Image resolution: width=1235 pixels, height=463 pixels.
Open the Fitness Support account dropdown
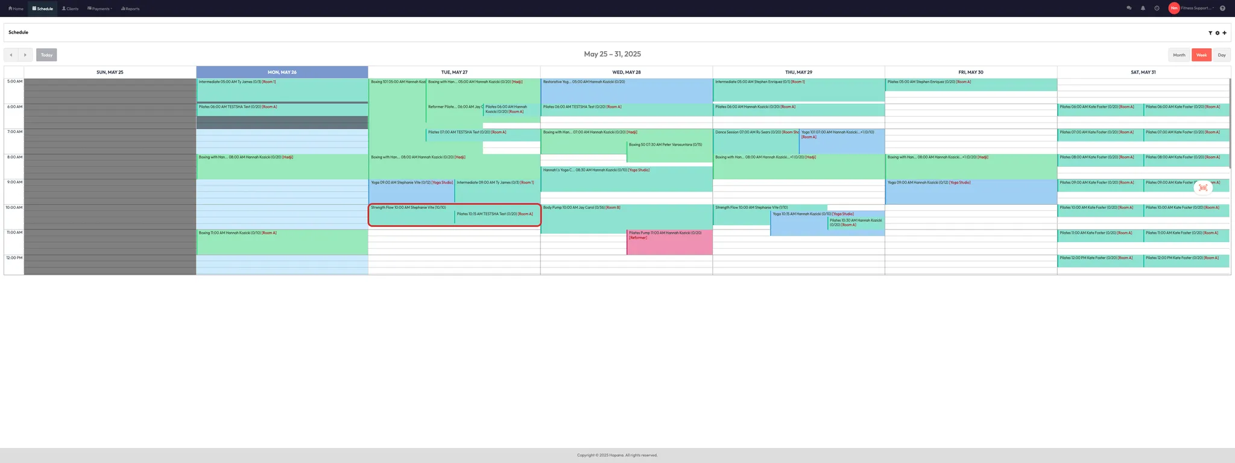1198,8
